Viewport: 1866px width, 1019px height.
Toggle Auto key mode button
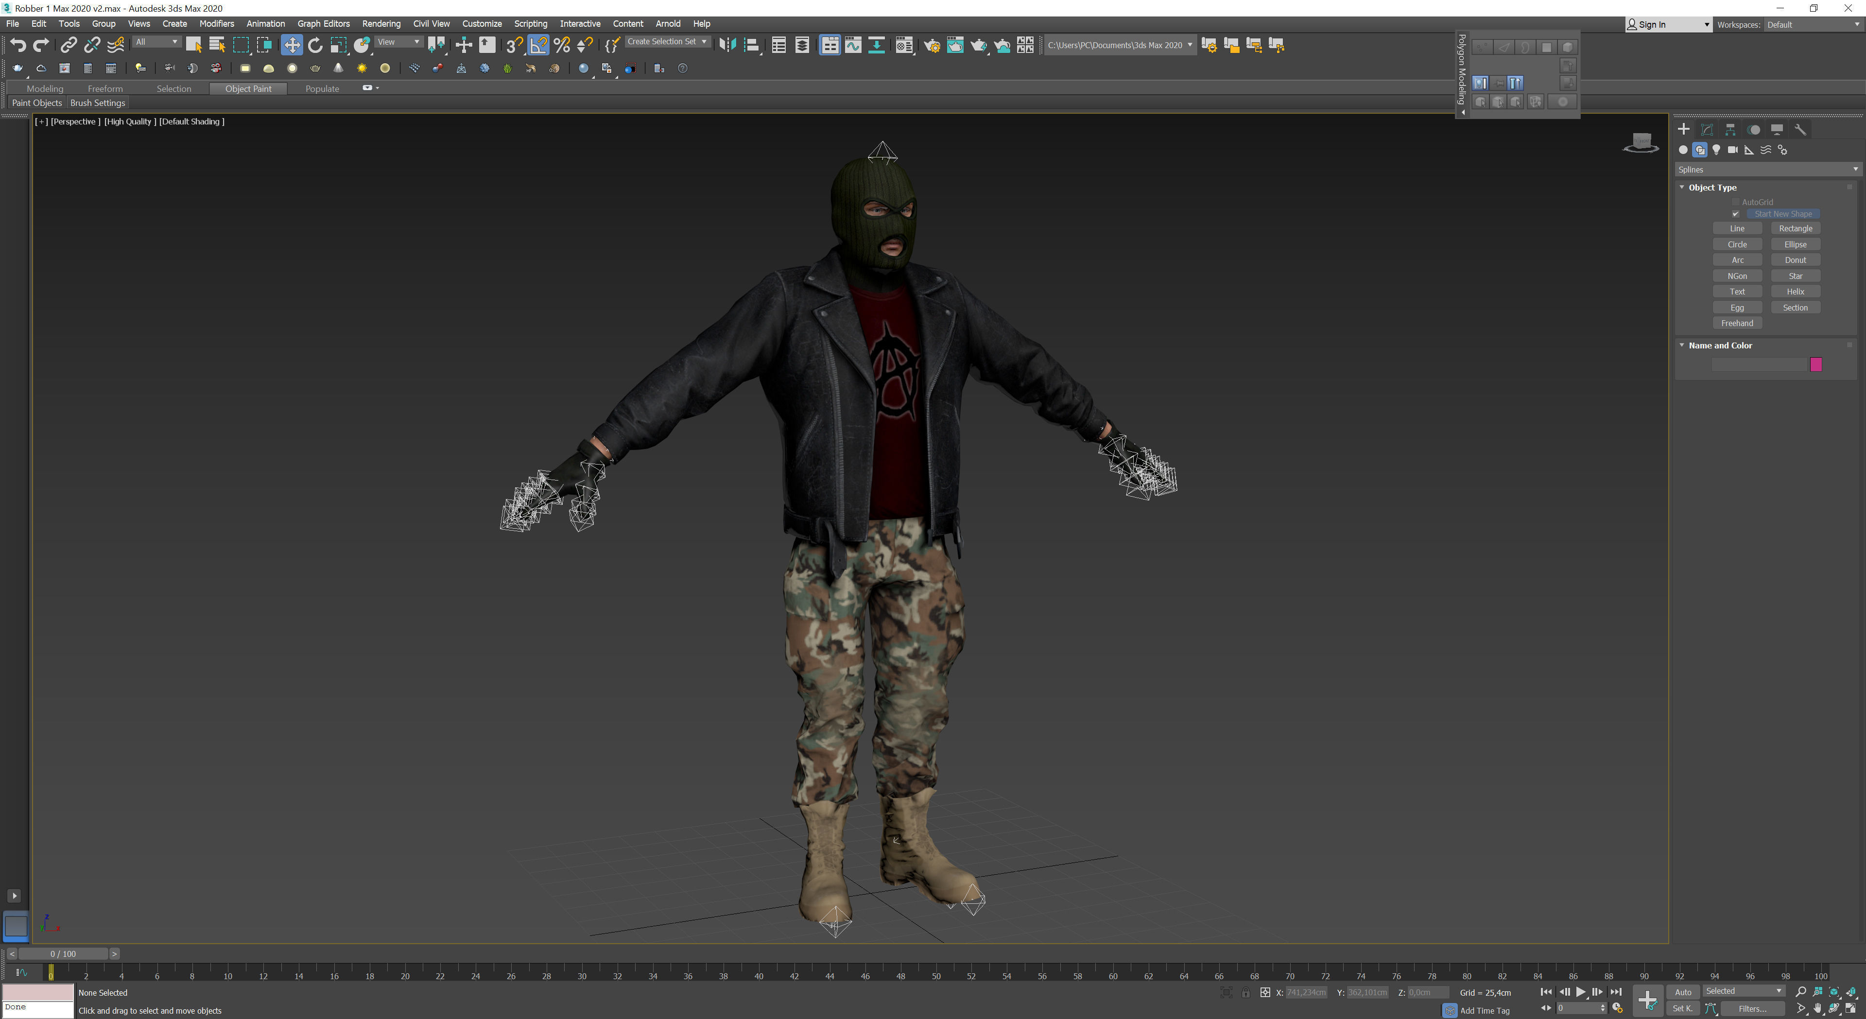pyautogui.click(x=1683, y=992)
